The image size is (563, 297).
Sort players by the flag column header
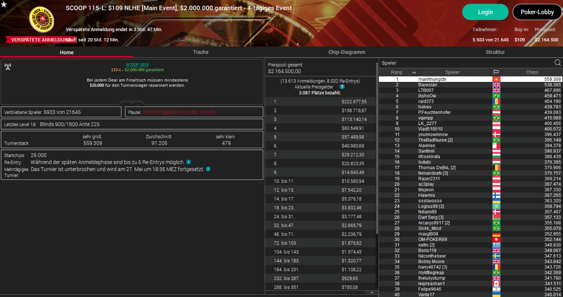tap(496, 72)
